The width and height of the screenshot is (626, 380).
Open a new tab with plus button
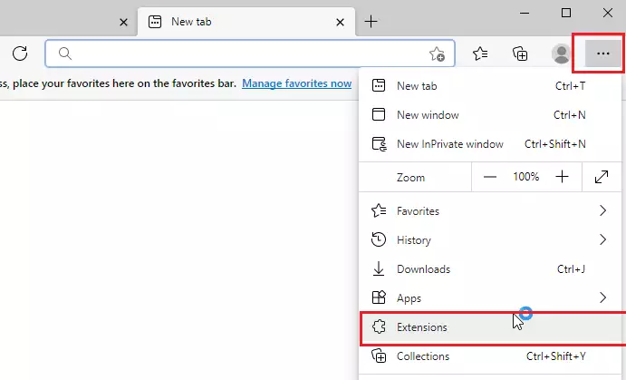point(371,22)
